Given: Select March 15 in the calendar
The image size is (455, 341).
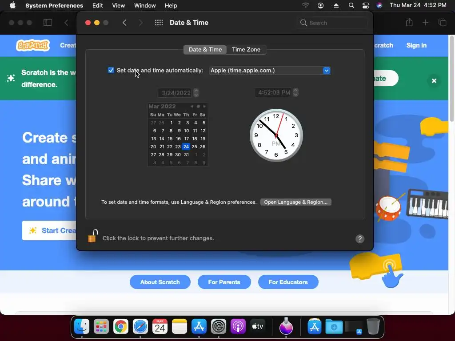Looking at the screenshot, I should pyautogui.click(x=170, y=139).
